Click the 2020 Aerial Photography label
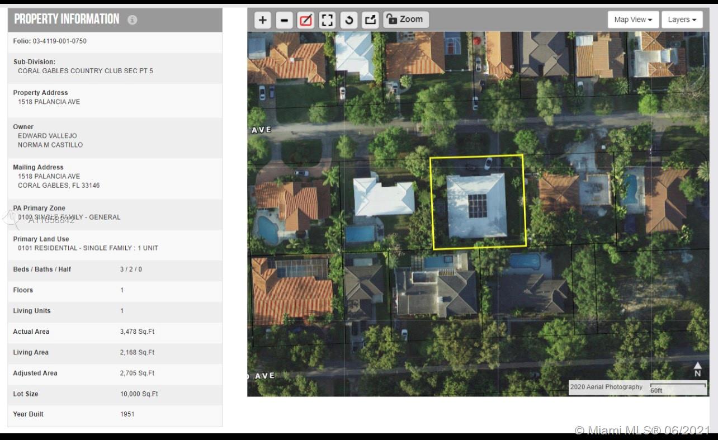Image resolution: width=718 pixels, height=440 pixels. (606, 387)
